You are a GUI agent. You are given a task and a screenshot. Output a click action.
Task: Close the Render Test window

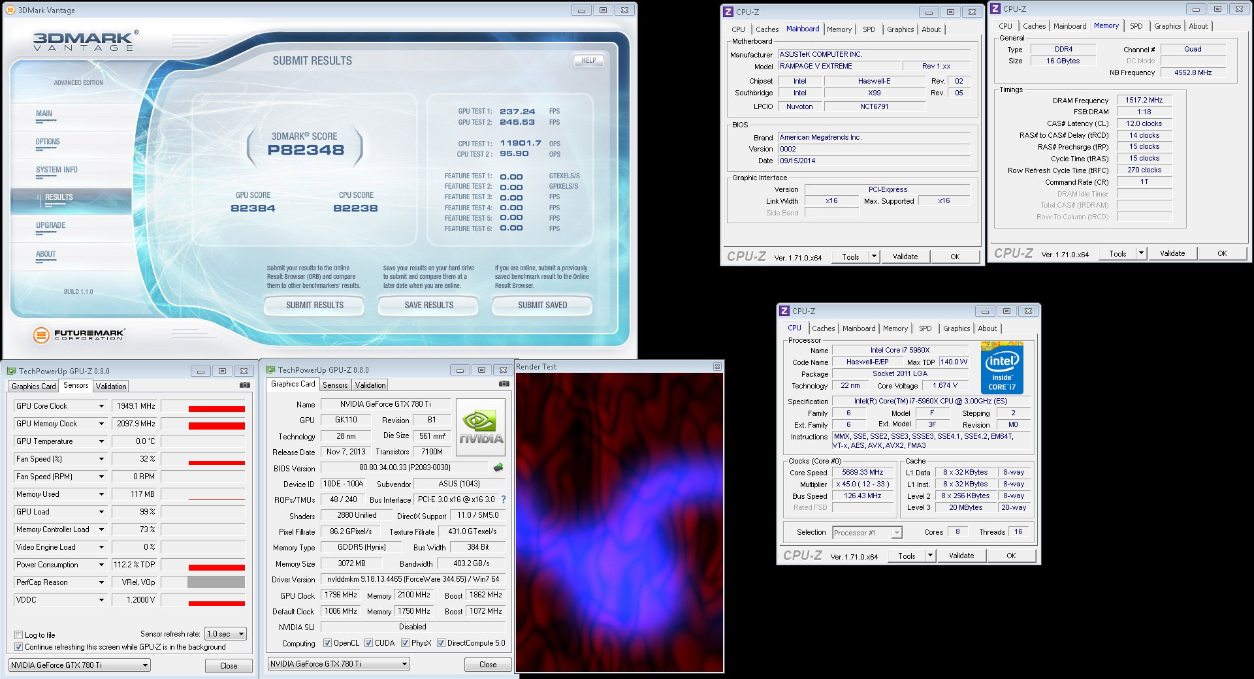coord(717,367)
